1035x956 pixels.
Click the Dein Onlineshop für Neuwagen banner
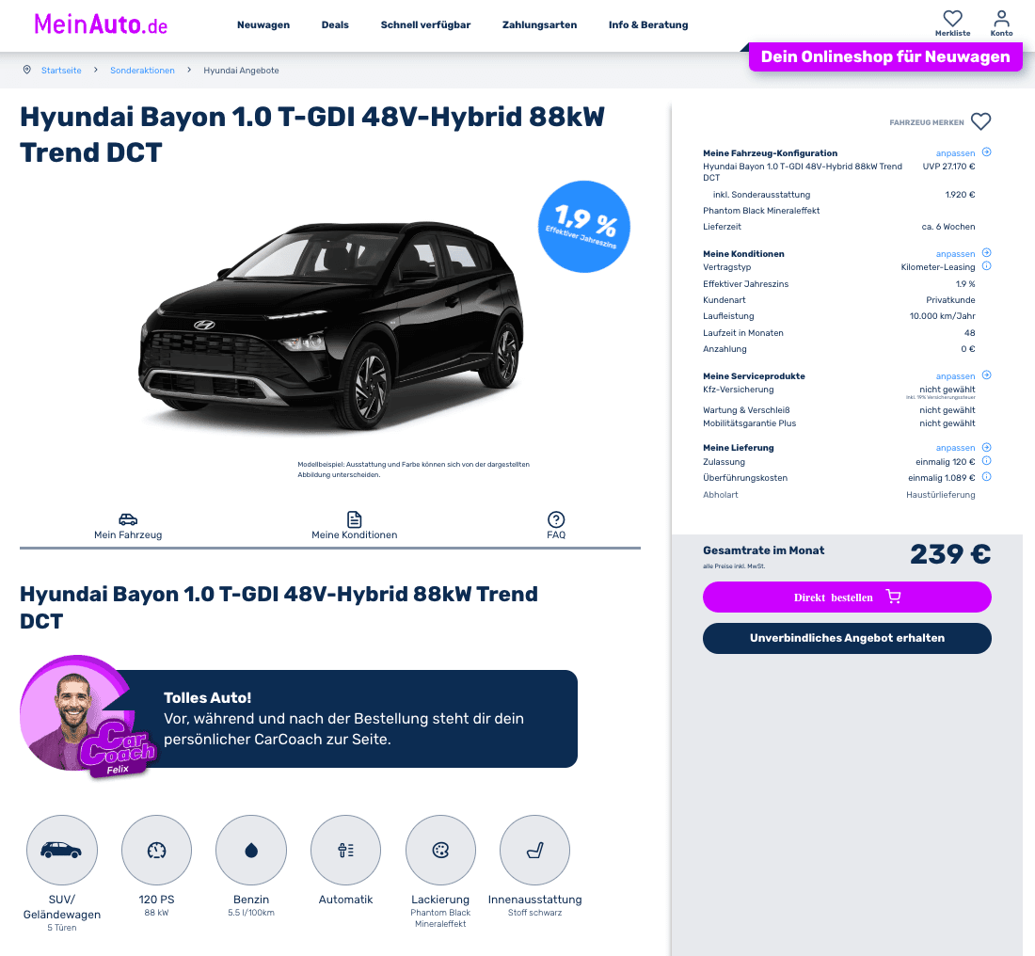(x=885, y=56)
